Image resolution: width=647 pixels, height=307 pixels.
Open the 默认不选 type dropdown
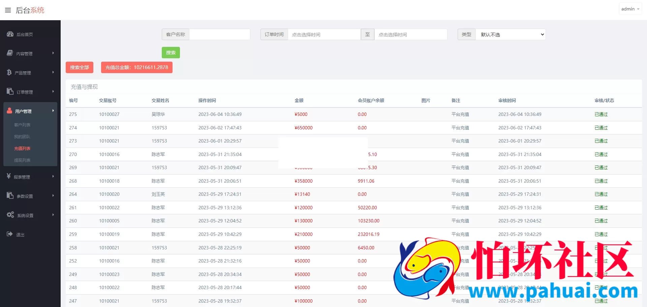pyautogui.click(x=510, y=34)
